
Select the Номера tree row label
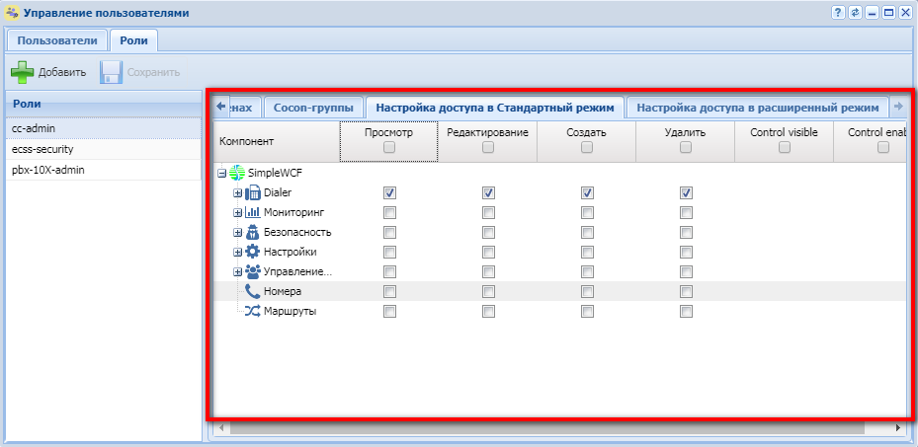point(283,291)
